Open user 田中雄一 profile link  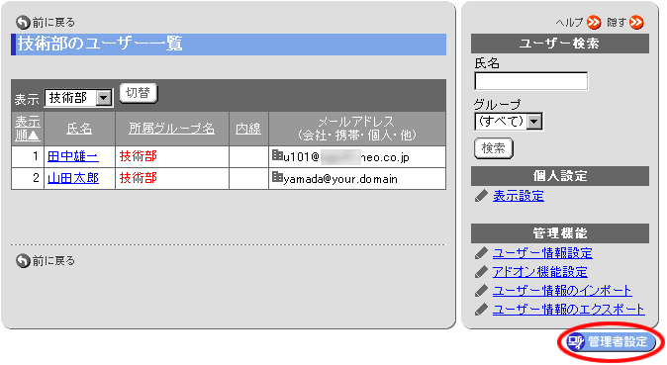[73, 156]
